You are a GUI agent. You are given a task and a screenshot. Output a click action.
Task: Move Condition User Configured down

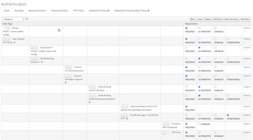[168, 124]
